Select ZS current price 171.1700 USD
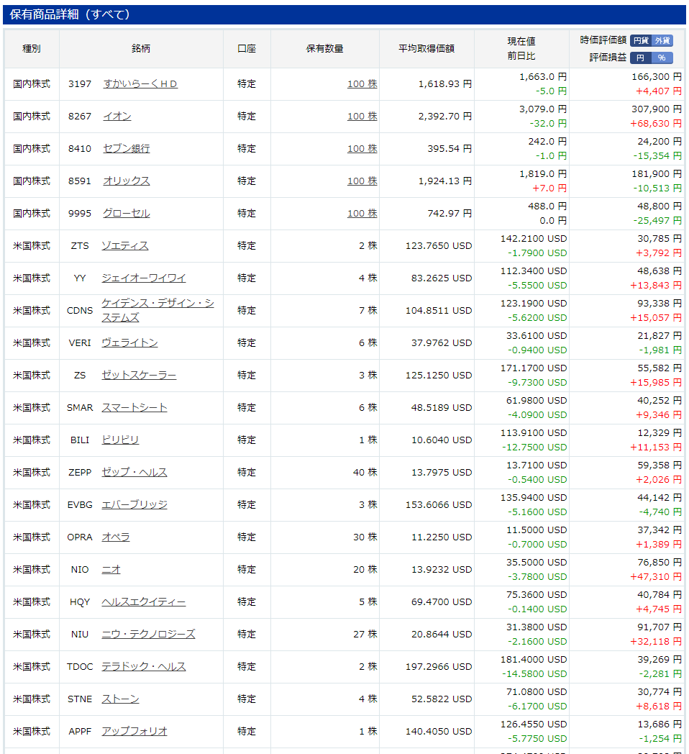The image size is (689, 754). click(534, 368)
